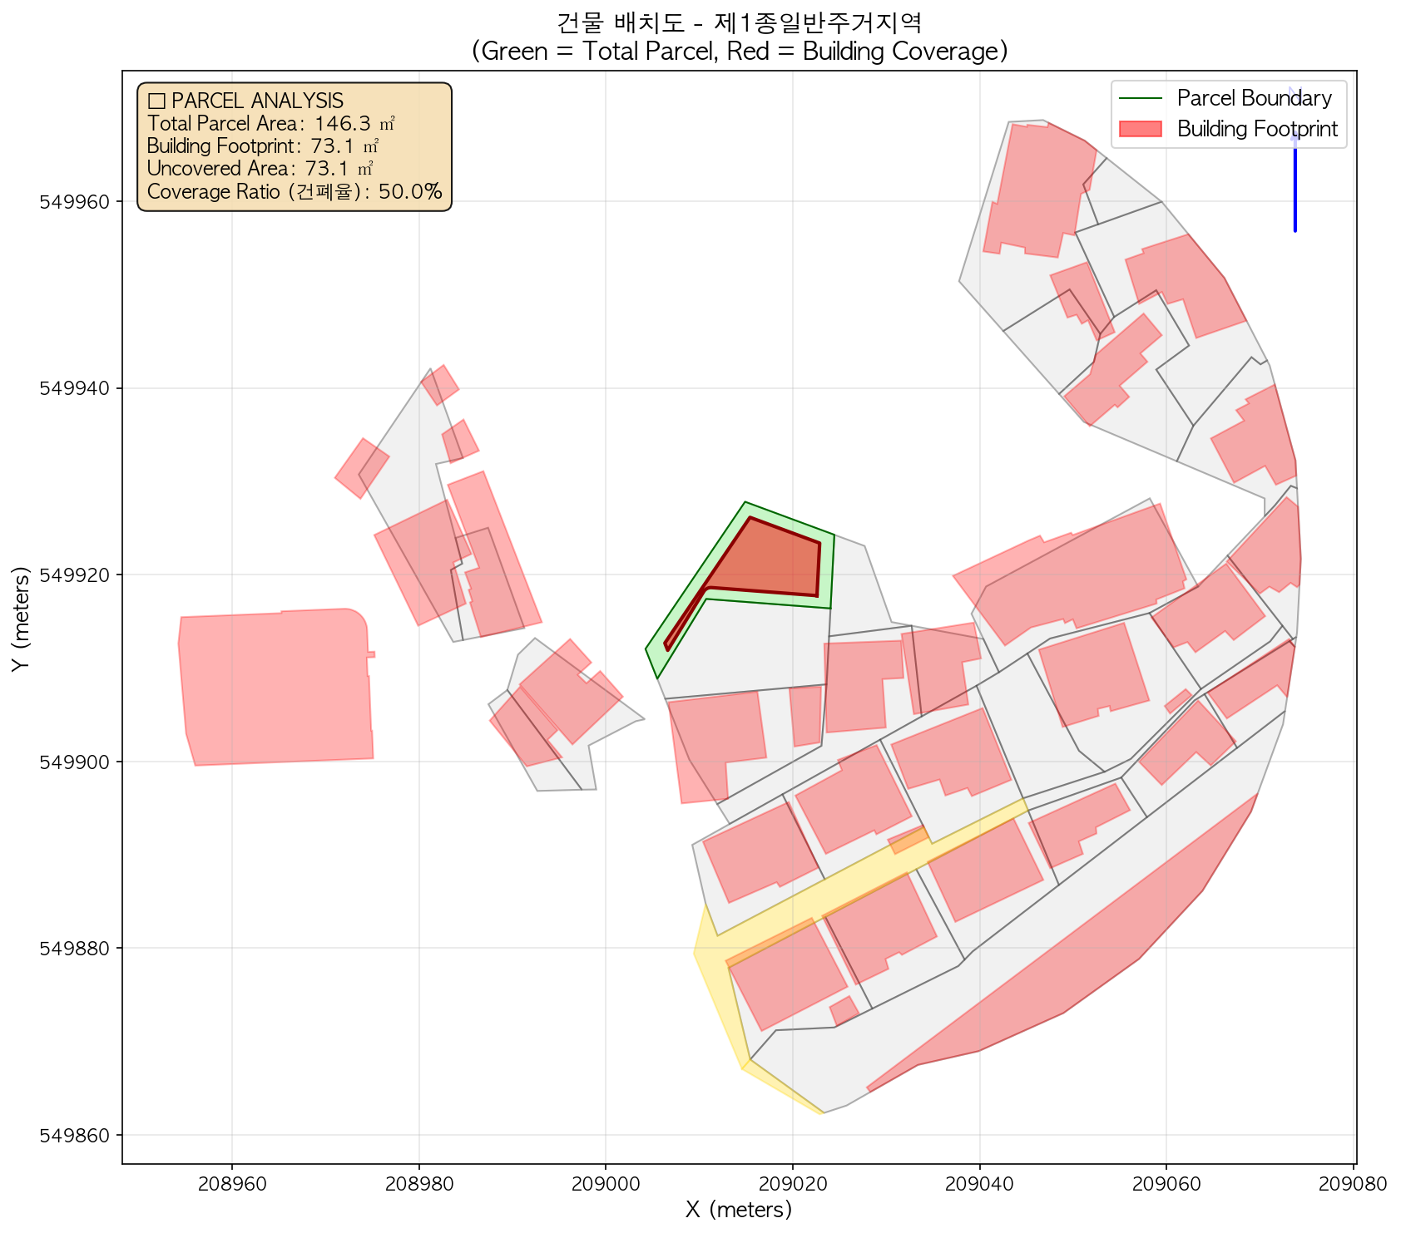
Task: Click the Building Footprint legend label
Action: [1257, 129]
